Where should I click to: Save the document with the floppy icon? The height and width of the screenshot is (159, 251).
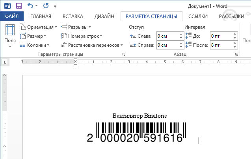click(x=19, y=6)
